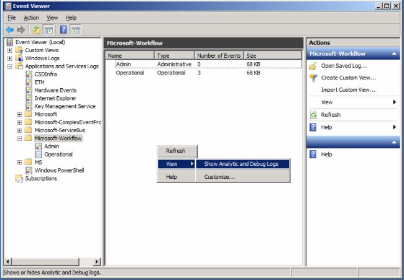
Task: Choose Help in the context menu
Action: pyautogui.click(x=177, y=177)
